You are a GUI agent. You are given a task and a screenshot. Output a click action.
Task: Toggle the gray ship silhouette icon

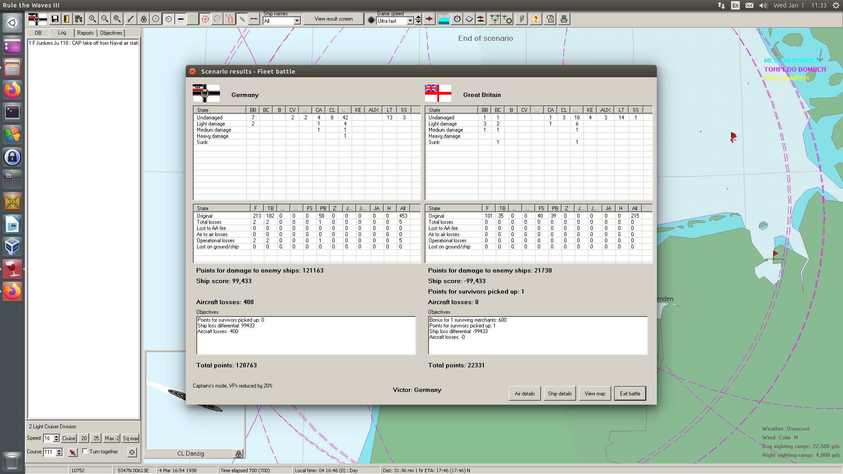pyautogui.click(x=242, y=19)
